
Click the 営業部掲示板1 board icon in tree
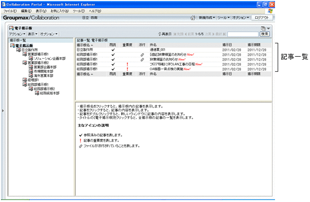click(x=25, y=54)
